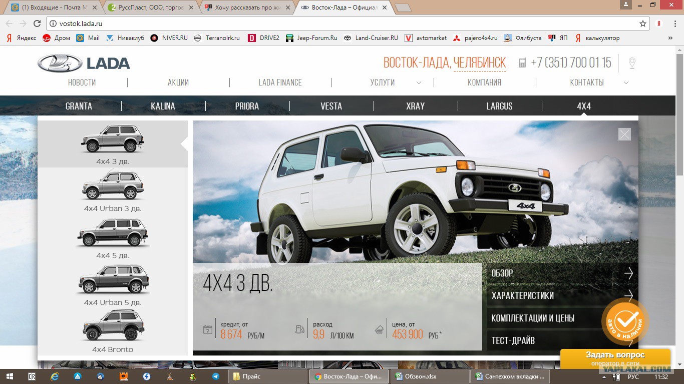Open Акции in the top menu
The height and width of the screenshot is (384, 684).
[178, 82]
